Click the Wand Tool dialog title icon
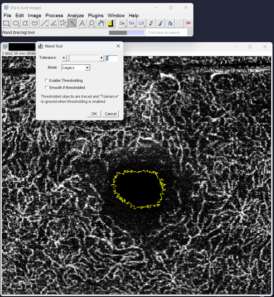The image size is (274, 297). click(41, 46)
